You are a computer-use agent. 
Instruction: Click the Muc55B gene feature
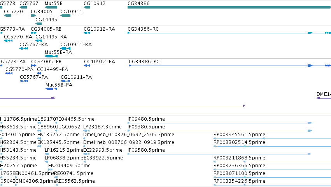(51, 7)
